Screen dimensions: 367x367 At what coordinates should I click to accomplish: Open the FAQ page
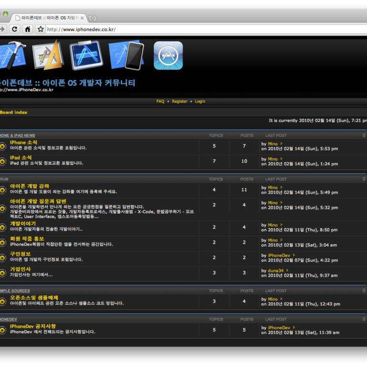click(160, 101)
